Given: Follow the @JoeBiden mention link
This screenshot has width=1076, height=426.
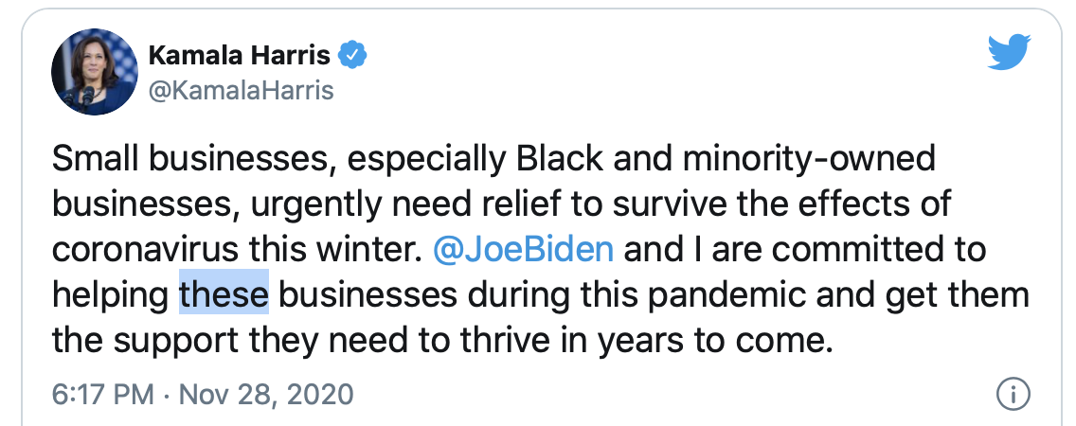Looking at the screenshot, I should pyautogui.click(x=524, y=250).
